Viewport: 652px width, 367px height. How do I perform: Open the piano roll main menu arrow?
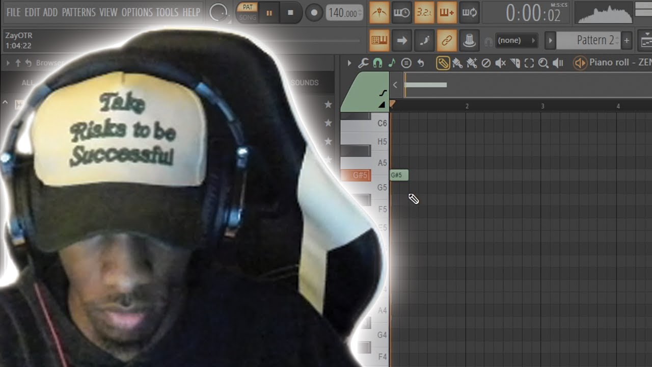(349, 63)
